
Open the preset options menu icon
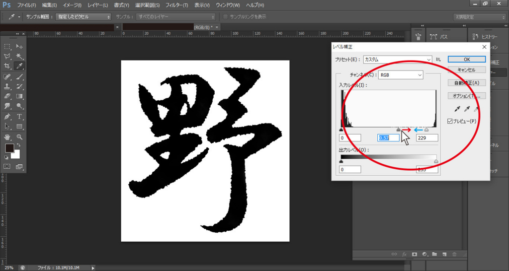pyautogui.click(x=438, y=60)
